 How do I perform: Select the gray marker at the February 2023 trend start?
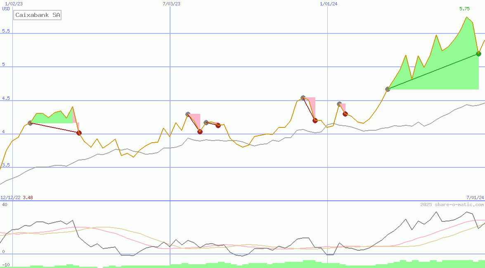[x=30, y=122]
